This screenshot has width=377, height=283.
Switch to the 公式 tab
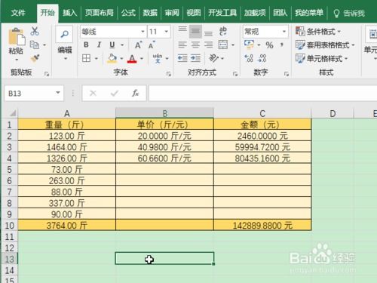(128, 13)
